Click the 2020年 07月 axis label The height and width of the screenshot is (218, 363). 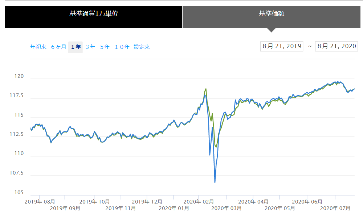pyautogui.click(x=335, y=208)
